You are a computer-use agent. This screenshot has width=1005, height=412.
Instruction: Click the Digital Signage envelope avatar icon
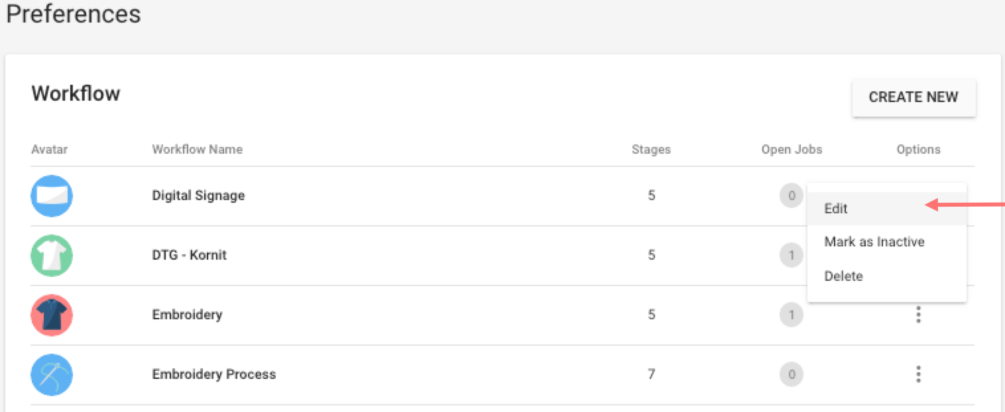(51, 196)
